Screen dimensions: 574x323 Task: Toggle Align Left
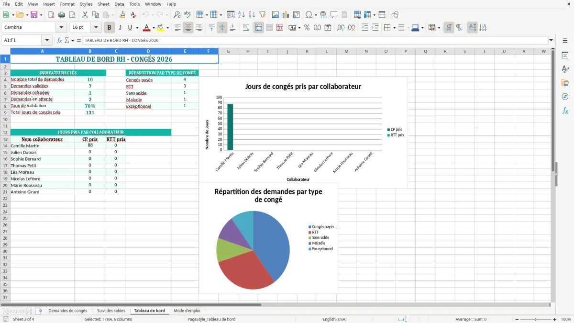coord(177,28)
